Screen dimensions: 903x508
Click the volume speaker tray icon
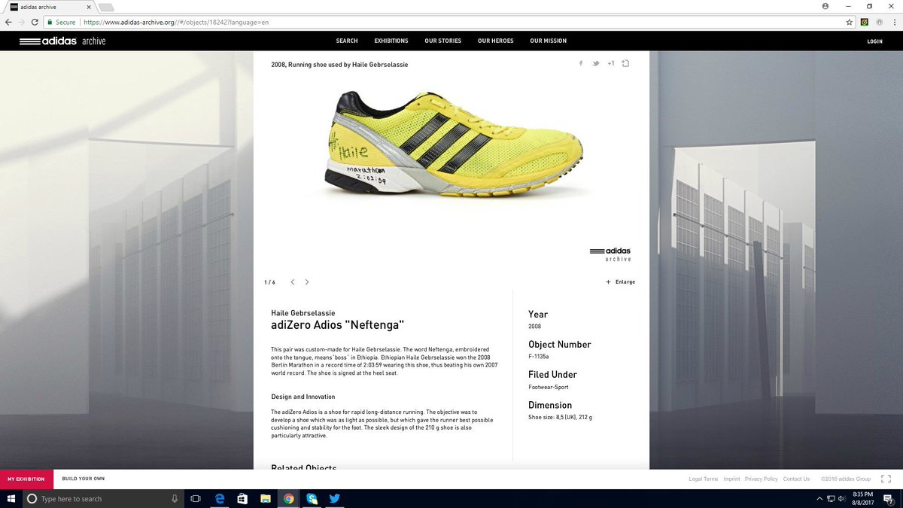tap(843, 498)
